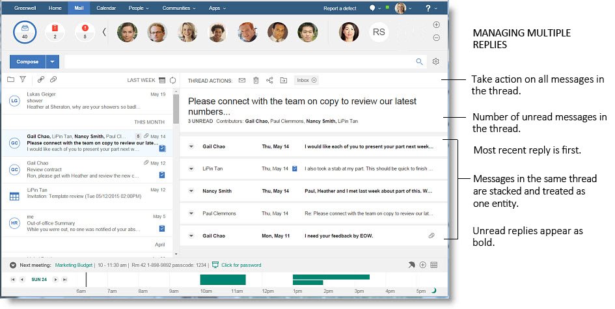This screenshot has height=309, width=615.
Task: Click the table icon beside the Template review invitation
Action: [x=14, y=196]
